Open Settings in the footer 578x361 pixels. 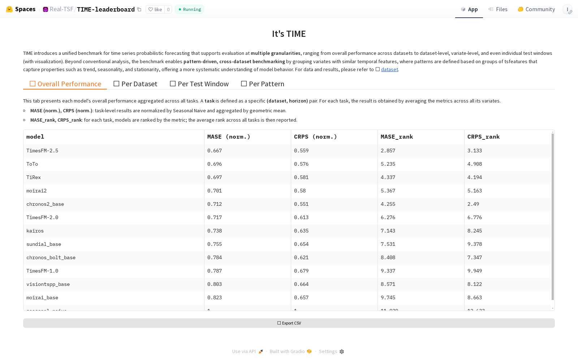pos(332,352)
